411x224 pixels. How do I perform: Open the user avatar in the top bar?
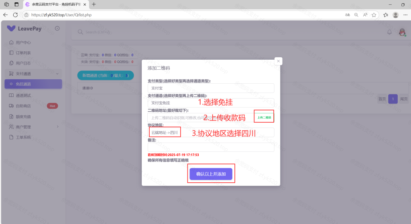click(x=401, y=32)
